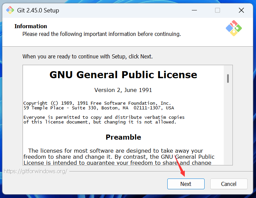Click the license text scrollbar thumb
Screen dimensions: 256x198
228,79
